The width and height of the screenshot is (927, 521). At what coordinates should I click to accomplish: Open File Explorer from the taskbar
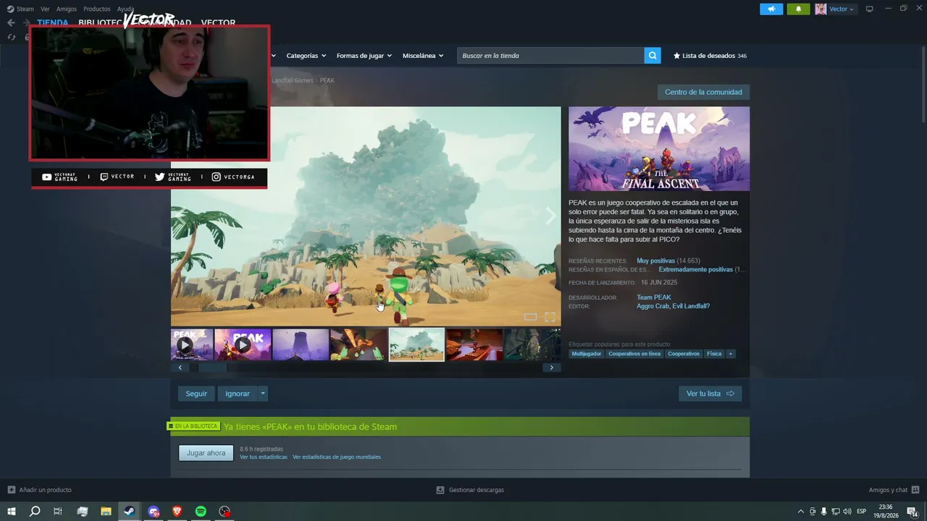106,512
